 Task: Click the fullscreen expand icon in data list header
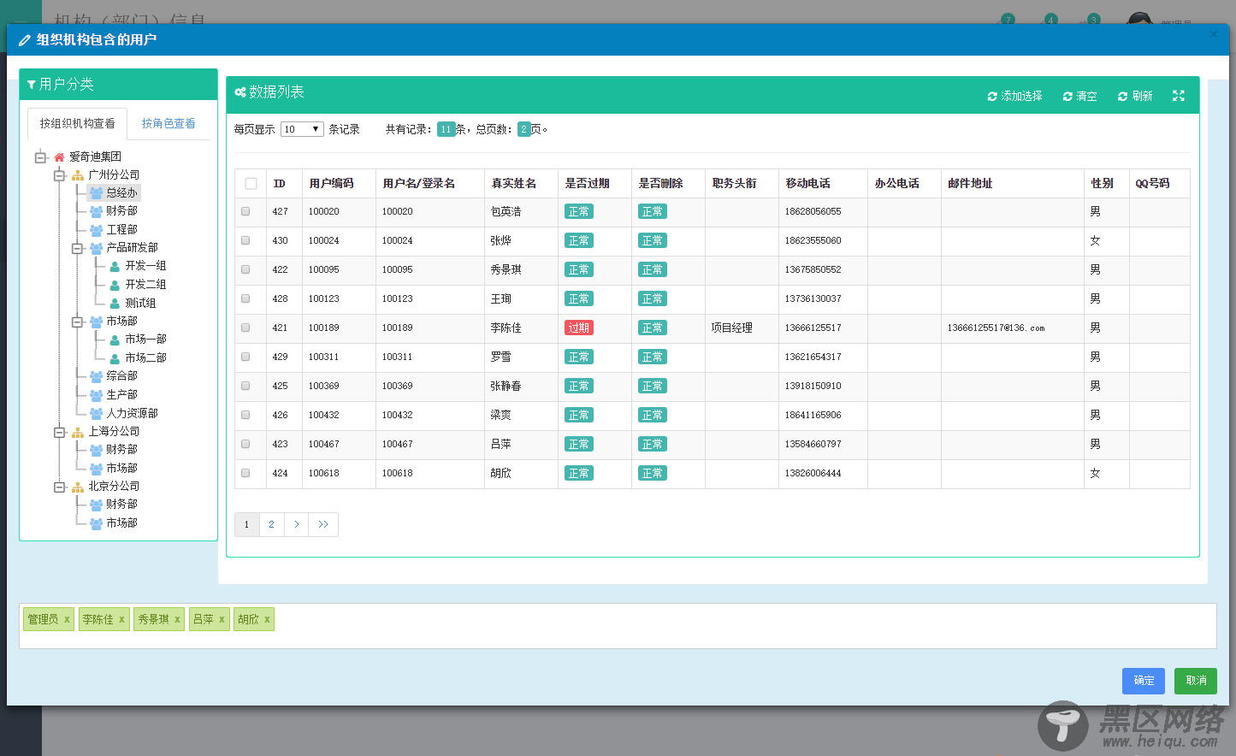pyautogui.click(x=1179, y=96)
